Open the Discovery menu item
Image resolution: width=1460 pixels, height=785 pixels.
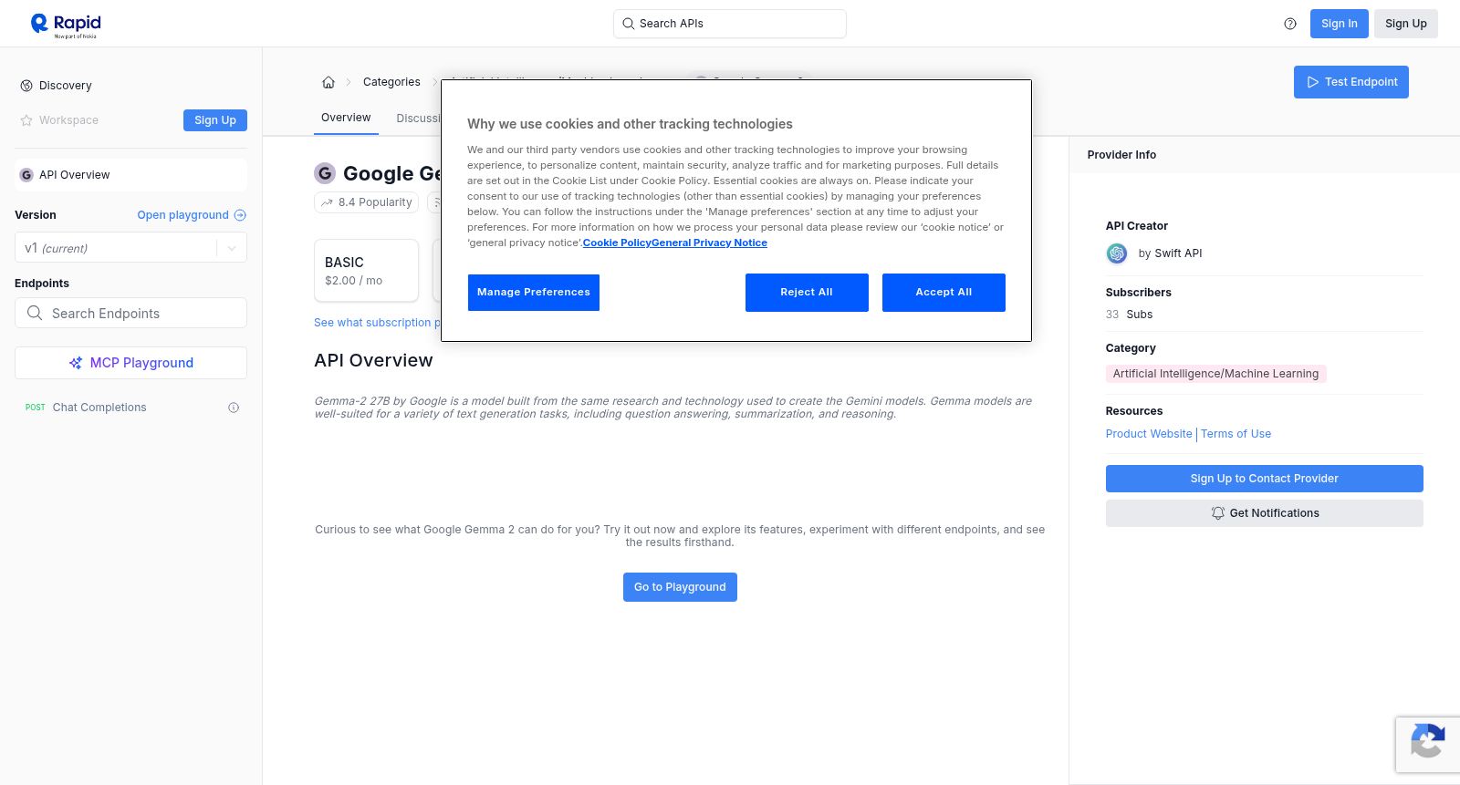coord(66,86)
